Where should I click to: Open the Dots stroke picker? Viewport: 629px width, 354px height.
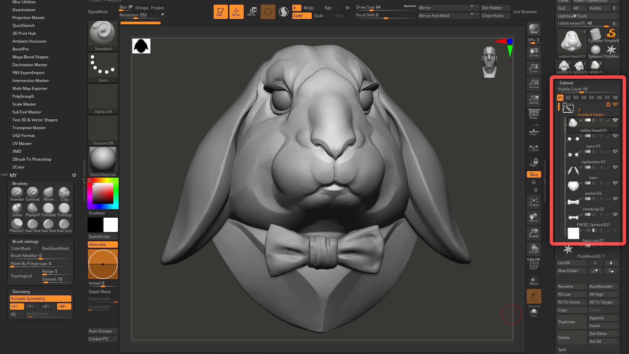103,67
